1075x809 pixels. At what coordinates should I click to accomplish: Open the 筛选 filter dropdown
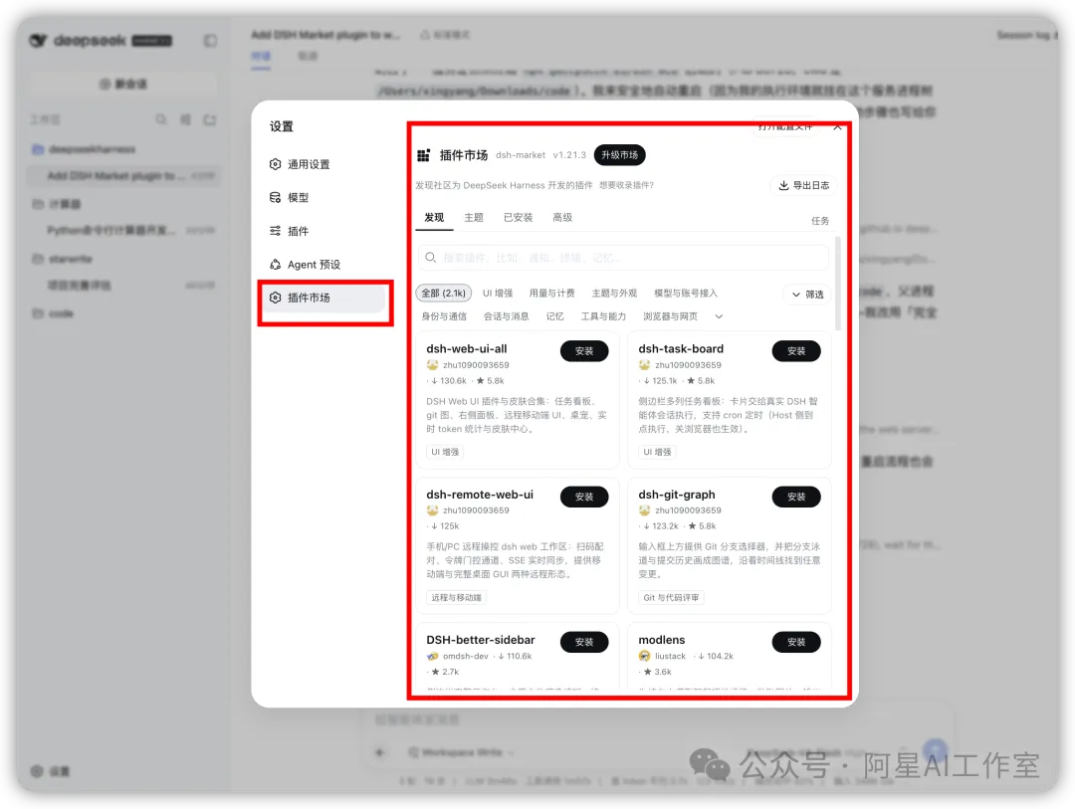tap(807, 295)
